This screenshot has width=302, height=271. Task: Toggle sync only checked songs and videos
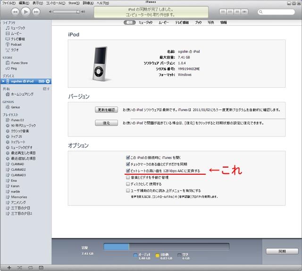[128, 164]
